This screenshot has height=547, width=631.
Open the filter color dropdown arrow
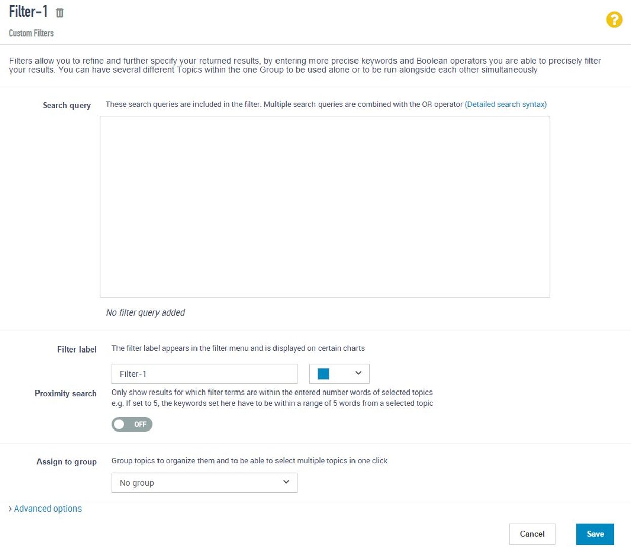coord(358,373)
